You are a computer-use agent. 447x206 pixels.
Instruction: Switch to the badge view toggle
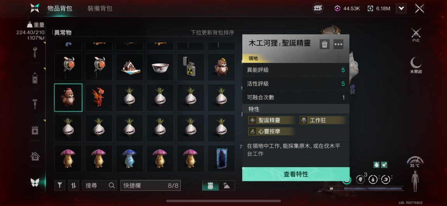coord(210,185)
